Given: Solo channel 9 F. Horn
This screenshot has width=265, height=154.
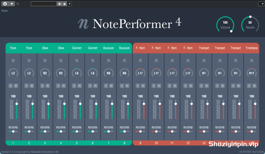Looking at the screenshot, I should point(138,86).
